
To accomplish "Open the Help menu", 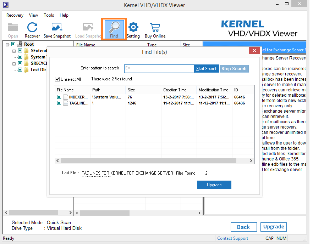I will coord(64,15).
